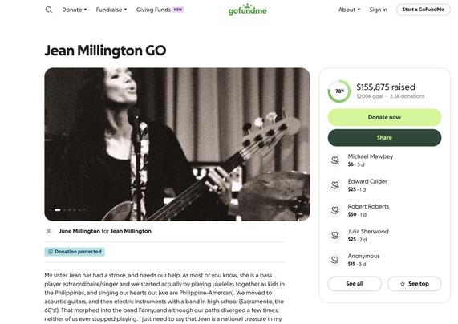Click the heart icon next to Anonymous donor
Viewport: 458px width, 324px height.
[x=335, y=260]
